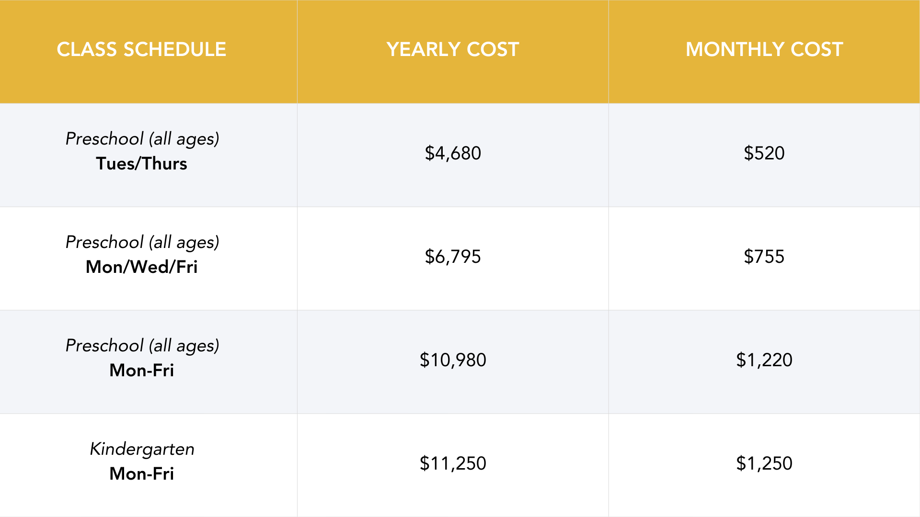Click the $1,250 monthly cost value
This screenshot has width=920, height=517.
click(764, 463)
